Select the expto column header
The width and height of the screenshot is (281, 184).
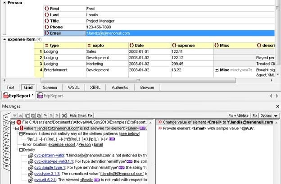(x=107, y=46)
